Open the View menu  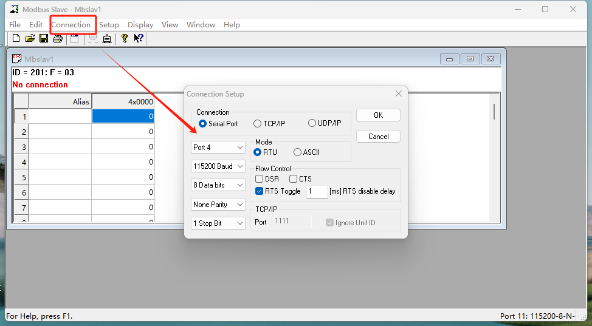(170, 24)
